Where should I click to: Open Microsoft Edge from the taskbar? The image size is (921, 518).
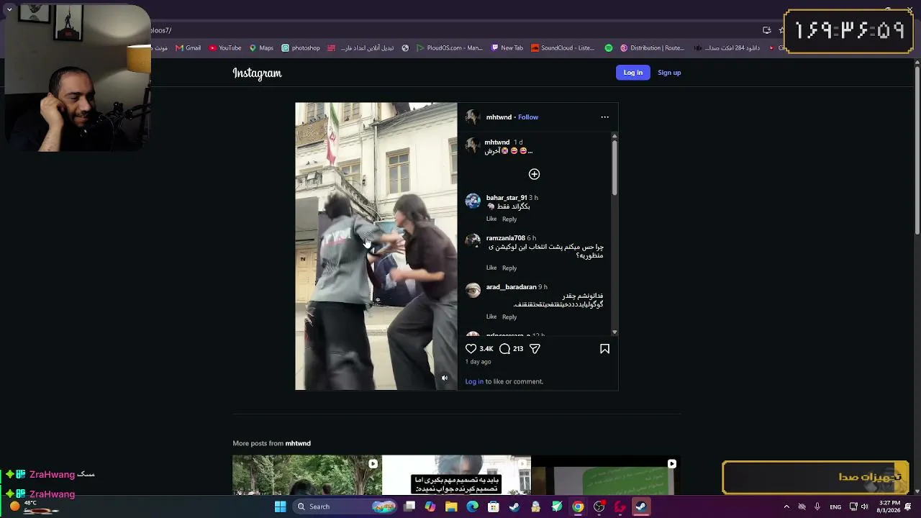pos(472,506)
